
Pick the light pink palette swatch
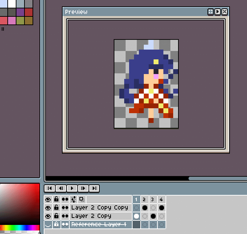pos(12,21)
